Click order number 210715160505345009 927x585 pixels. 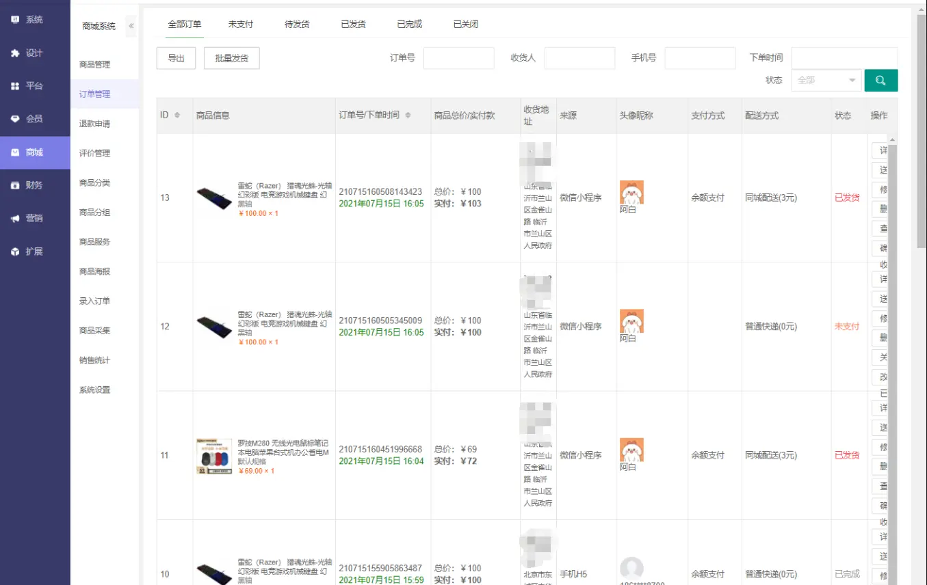[x=380, y=321]
